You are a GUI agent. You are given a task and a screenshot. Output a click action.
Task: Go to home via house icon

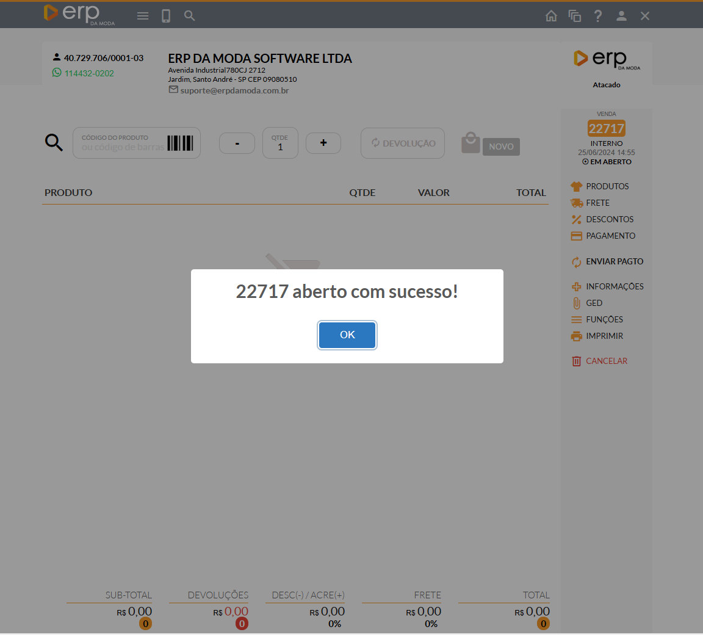tap(551, 16)
